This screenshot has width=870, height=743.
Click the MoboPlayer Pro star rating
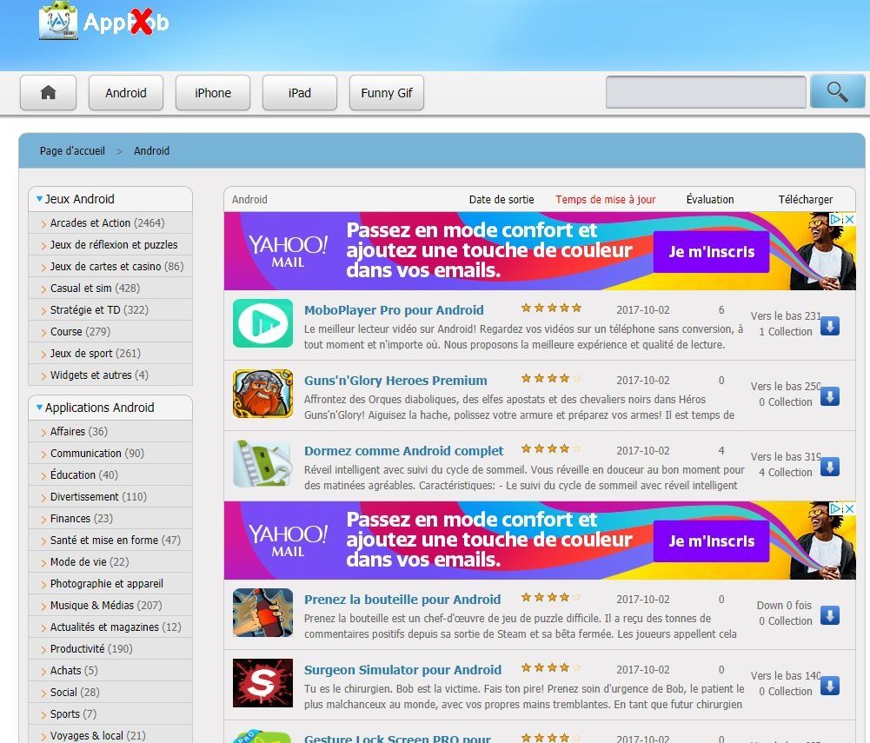pyautogui.click(x=551, y=308)
